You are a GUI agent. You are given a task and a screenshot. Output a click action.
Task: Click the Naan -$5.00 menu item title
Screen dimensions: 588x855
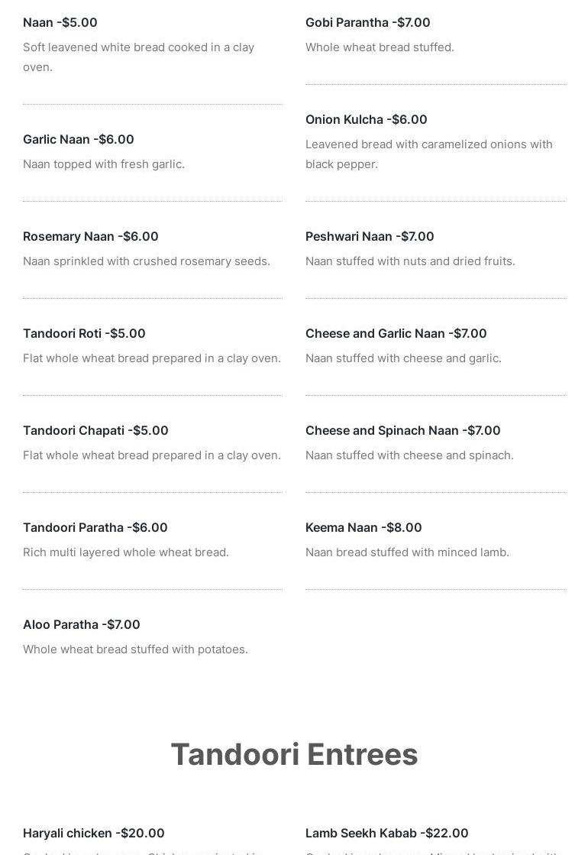coord(60,23)
